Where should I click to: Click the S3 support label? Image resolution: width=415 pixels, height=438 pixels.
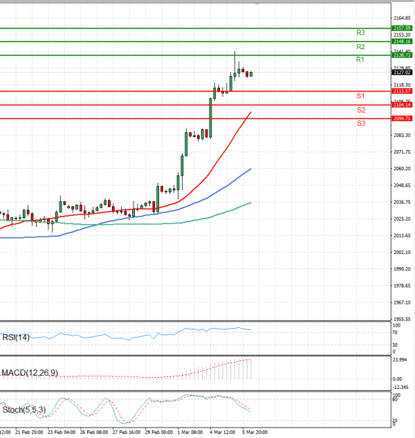(x=361, y=123)
